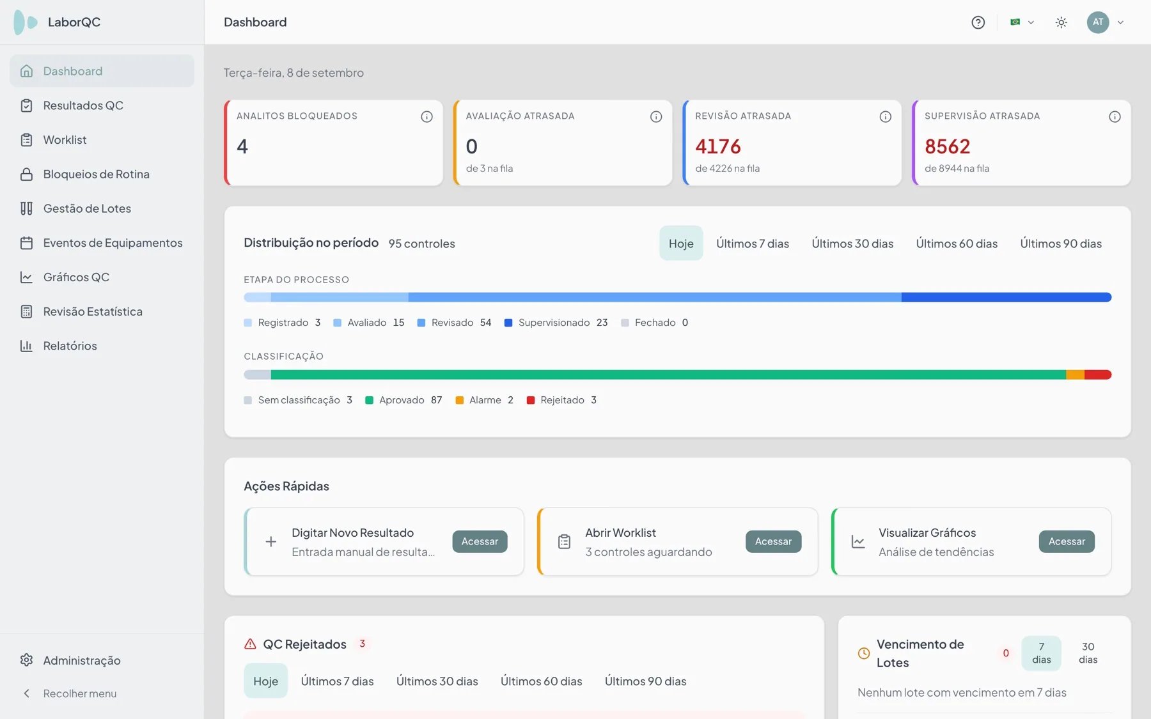Select Últimos 90 dias in Distribuição
The height and width of the screenshot is (719, 1151).
coord(1061,244)
